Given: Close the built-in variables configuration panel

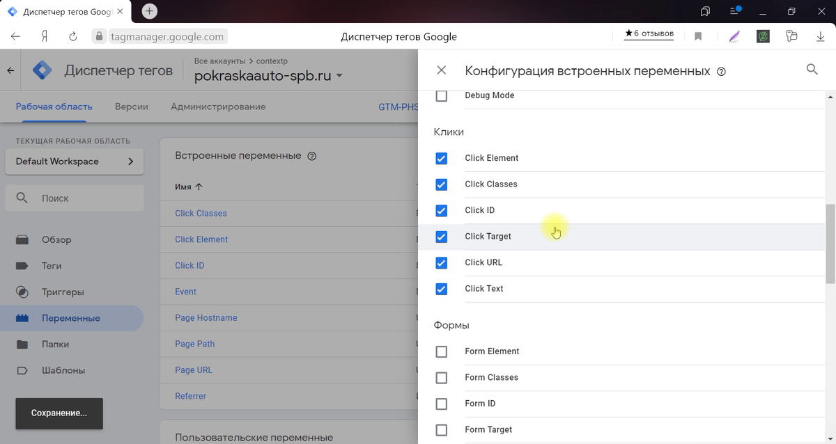Looking at the screenshot, I should 441,70.
